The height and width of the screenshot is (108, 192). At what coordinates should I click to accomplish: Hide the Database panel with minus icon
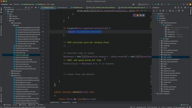[188, 7]
